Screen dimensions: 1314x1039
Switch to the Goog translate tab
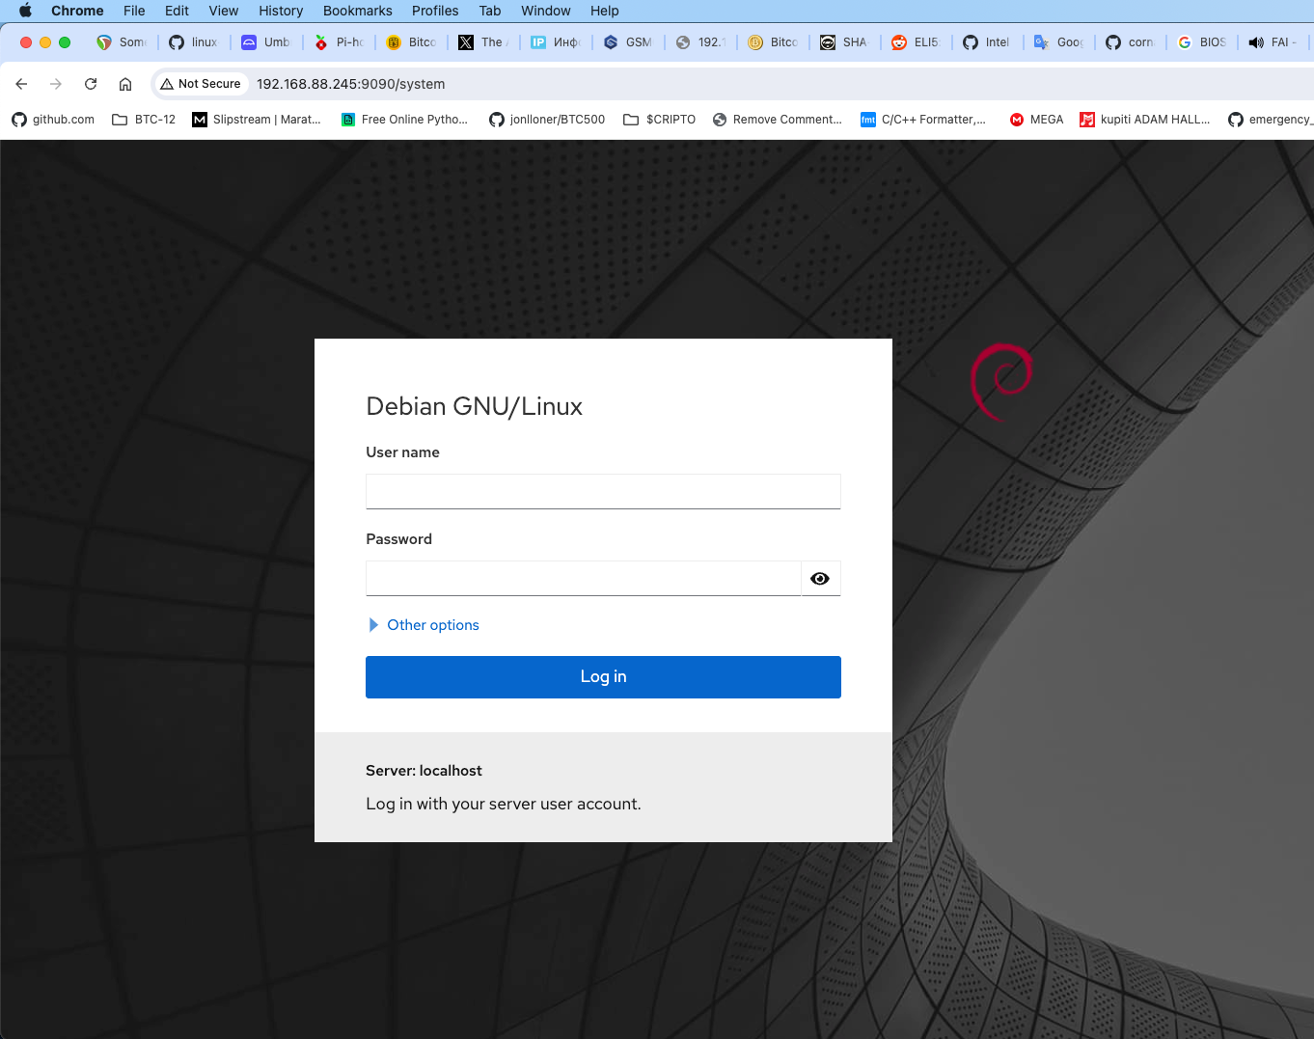tap(1059, 42)
